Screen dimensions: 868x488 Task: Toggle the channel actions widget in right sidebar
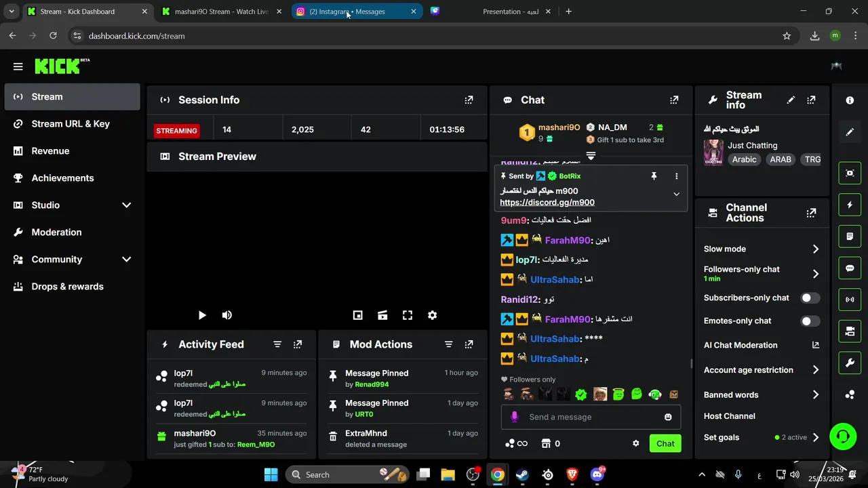coord(850,331)
